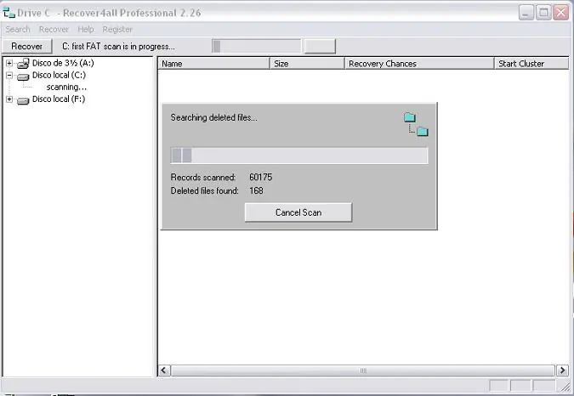Image resolution: width=574 pixels, height=396 pixels.
Task: Click horizontal scrollbar left arrow
Action: (x=164, y=371)
